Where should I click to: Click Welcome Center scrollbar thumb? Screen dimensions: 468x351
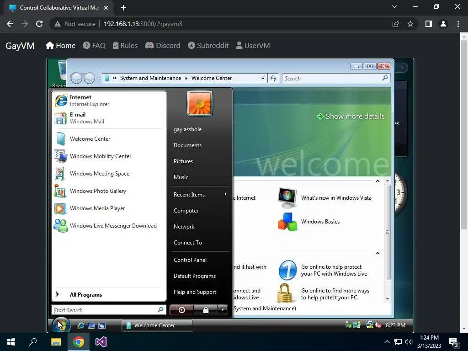point(387,232)
